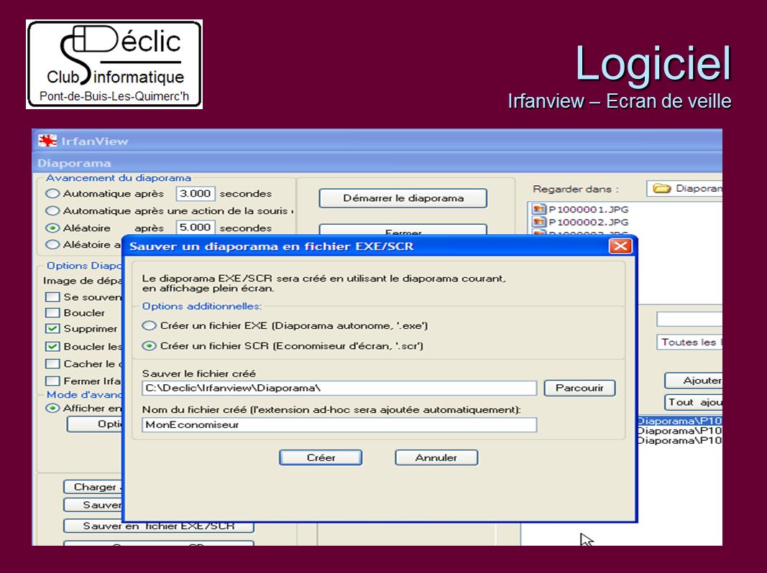The width and height of the screenshot is (767, 573).
Task: Toggle the Boucler checkbox
Action: point(52,312)
